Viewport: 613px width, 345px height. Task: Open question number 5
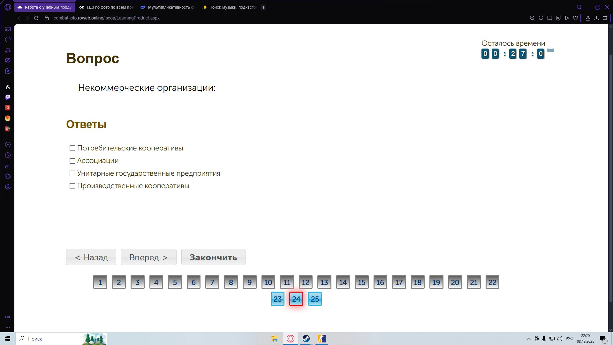[x=175, y=282]
